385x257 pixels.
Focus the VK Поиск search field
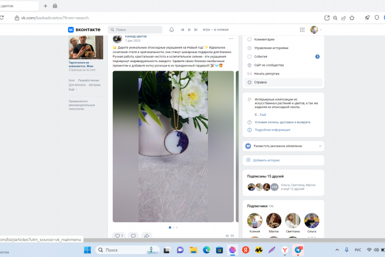(x=135, y=30)
